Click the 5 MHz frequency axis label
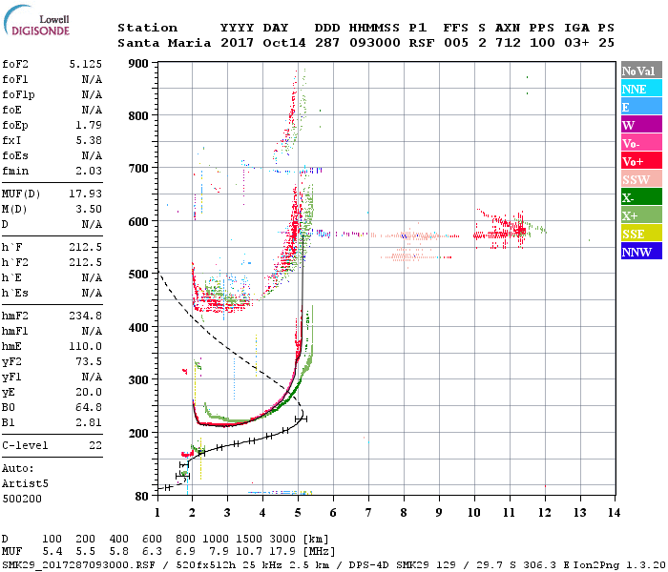The image size is (668, 572). pyautogui.click(x=298, y=513)
